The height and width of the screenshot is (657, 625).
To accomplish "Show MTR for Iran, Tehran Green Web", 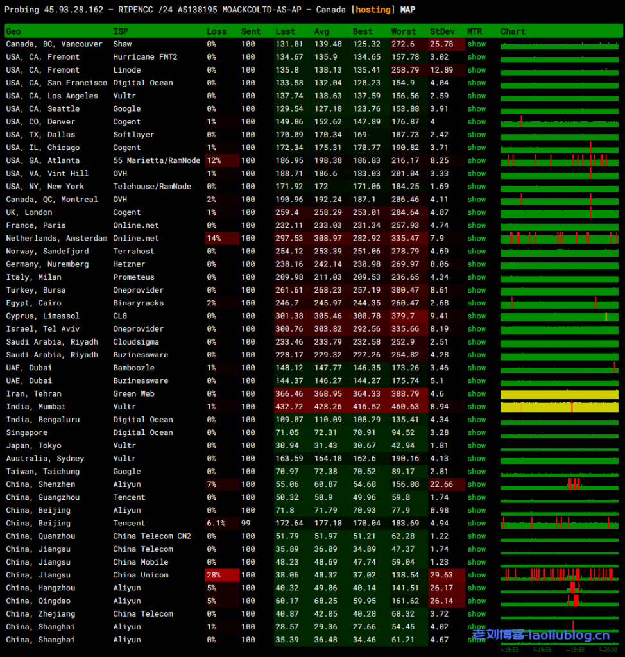I will click(x=476, y=394).
